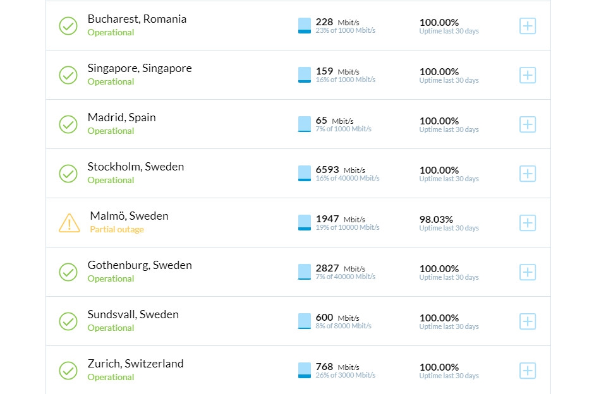Click Zurich's bandwidth usage bar
The image size is (594, 394).
click(x=305, y=371)
